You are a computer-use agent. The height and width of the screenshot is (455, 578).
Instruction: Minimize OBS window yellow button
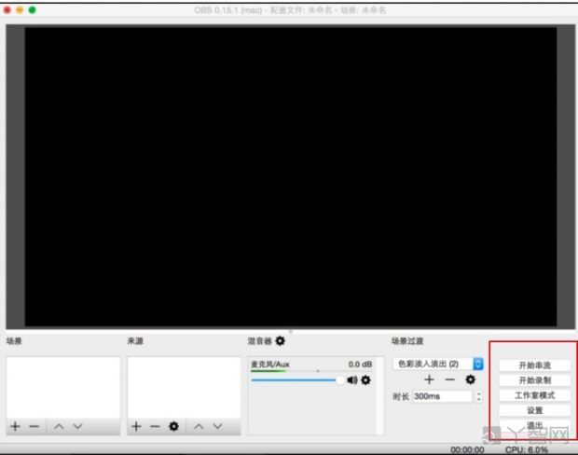(20, 10)
